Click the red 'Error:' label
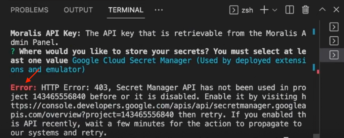Screen dimensions: 344x138 pos(24,87)
